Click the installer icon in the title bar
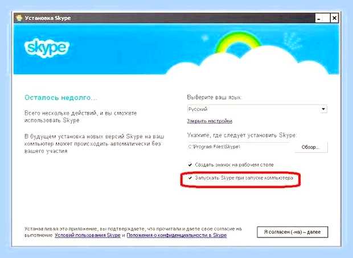Screen dimensions: 353x258 [x=19, y=18]
